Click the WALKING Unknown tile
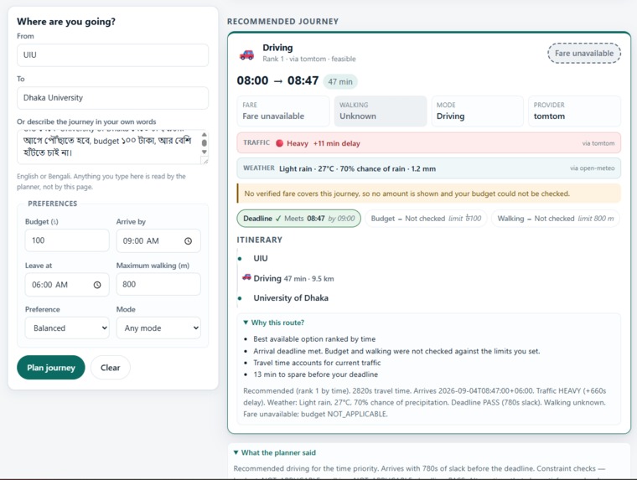Image resolution: width=637 pixels, height=480 pixels. [x=381, y=111]
